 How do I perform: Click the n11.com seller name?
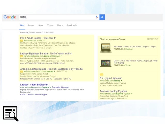pos(128,65)
